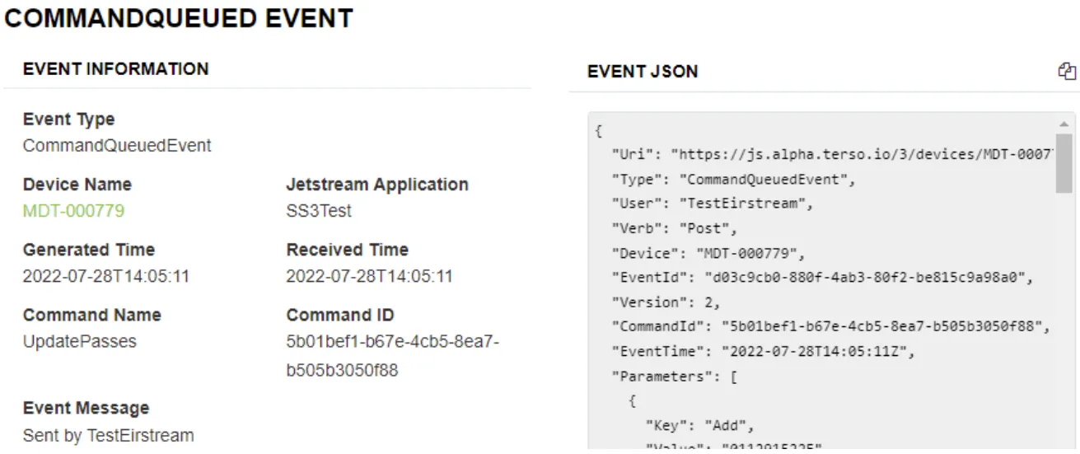Click the EventId line in JSON
This screenshot has height=454, width=1080.
pyautogui.click(x=821, y=278)
